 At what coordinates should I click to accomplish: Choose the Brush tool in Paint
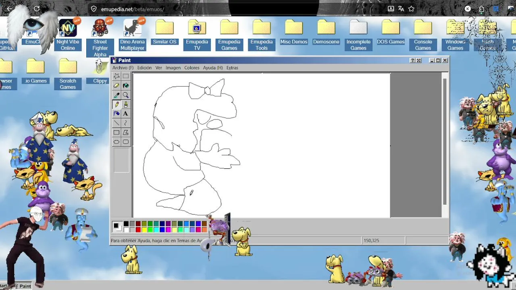click(126, 104)
